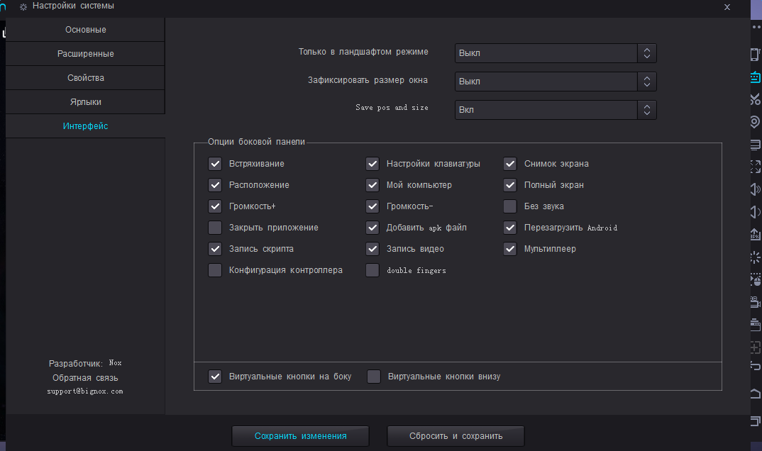Enable the Без звука checkbox
762x451 pixels.
(510, 206)
